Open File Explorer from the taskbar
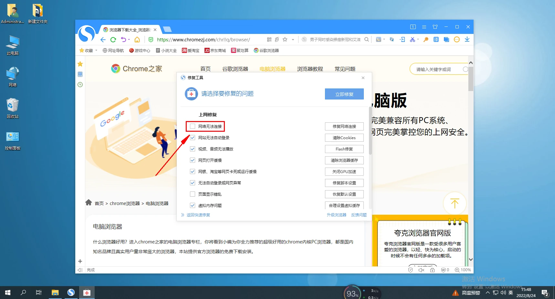Viewport: 555px width, 299px height. coord(55,293)
